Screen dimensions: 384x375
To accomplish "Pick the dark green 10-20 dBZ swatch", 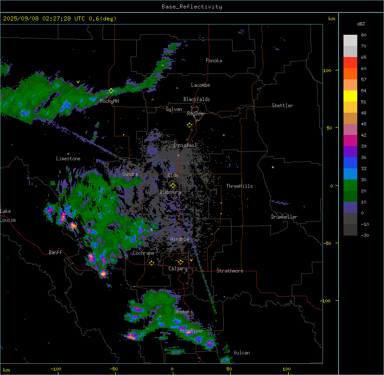I will point(350,196).
